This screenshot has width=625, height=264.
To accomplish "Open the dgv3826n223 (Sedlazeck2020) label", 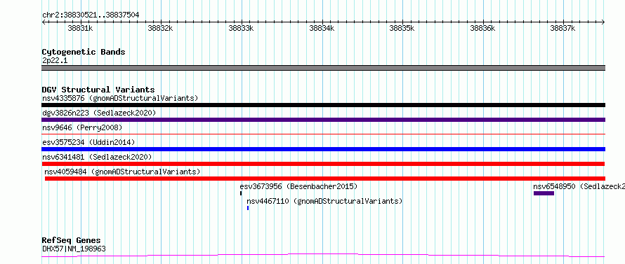I will pos(99,113).
